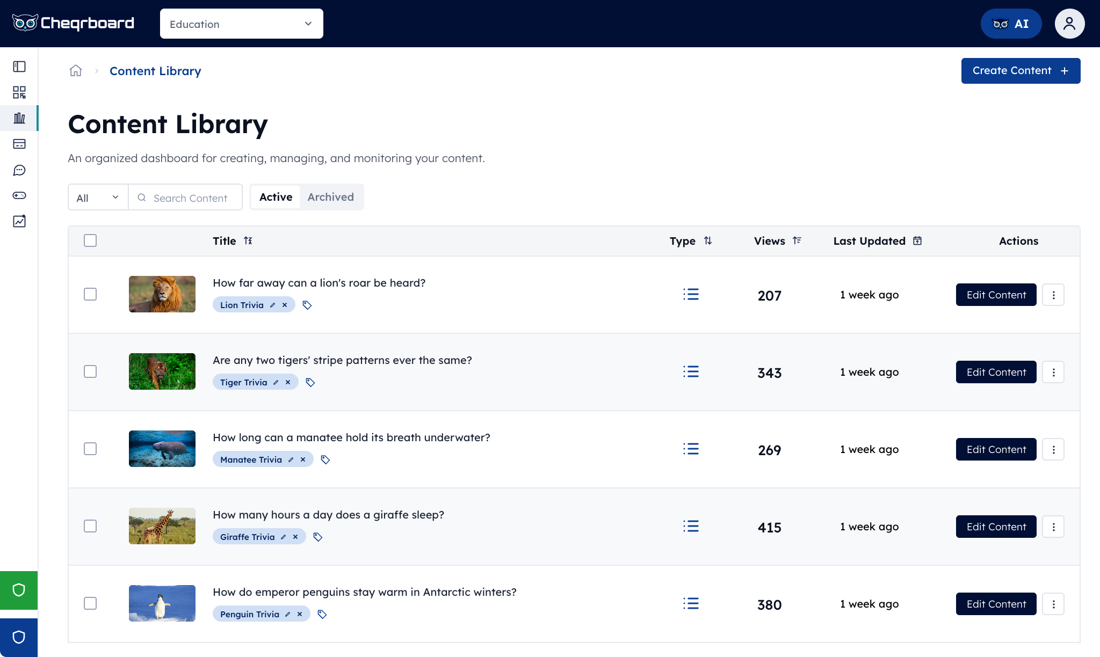This screenshot has height=657, width=1100.
Task: Add a tag to the giraffe sleep row
Action: click(x=318, y=537)
